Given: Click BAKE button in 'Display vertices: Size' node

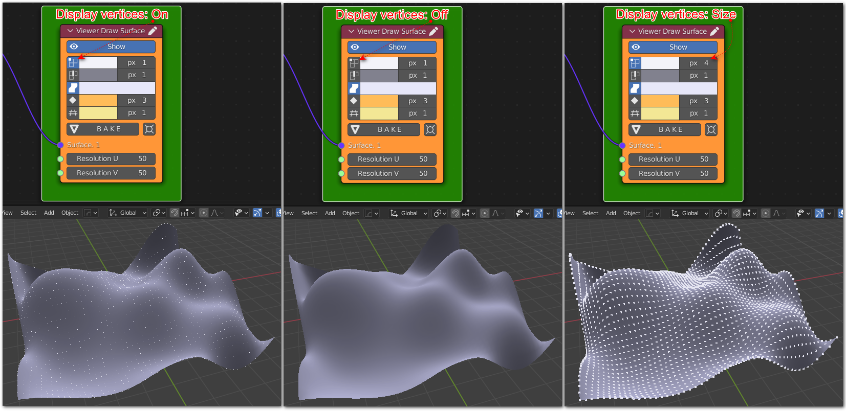Looking at the screenshot, I should [665, 129].
